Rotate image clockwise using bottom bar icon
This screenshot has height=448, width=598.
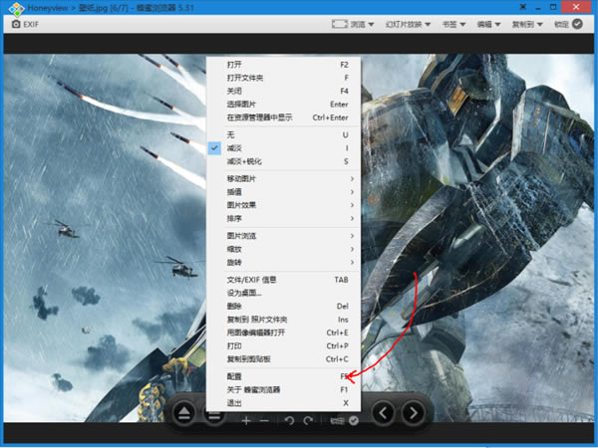click(x=308, y=420)
